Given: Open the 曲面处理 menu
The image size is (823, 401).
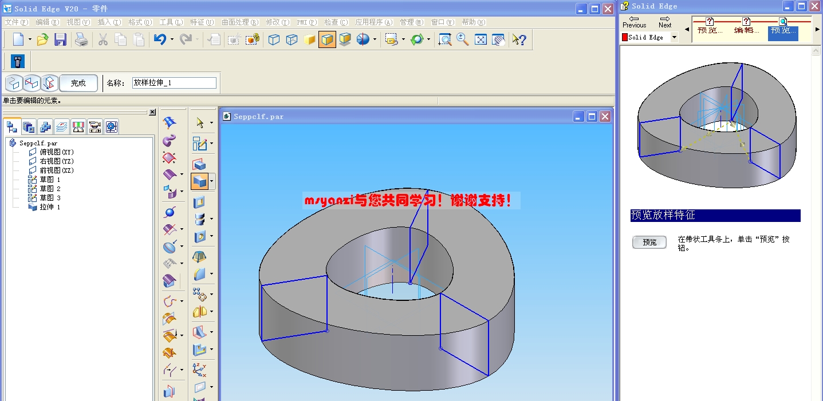Looking at the screenshot, I should [239, 22].
